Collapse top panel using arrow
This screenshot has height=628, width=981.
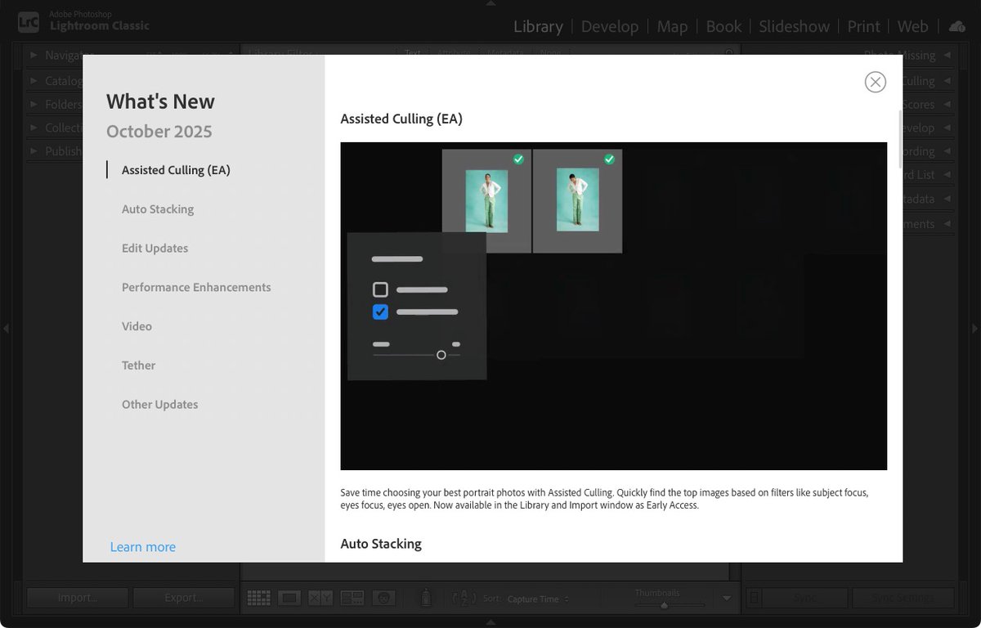pos(490,3)
